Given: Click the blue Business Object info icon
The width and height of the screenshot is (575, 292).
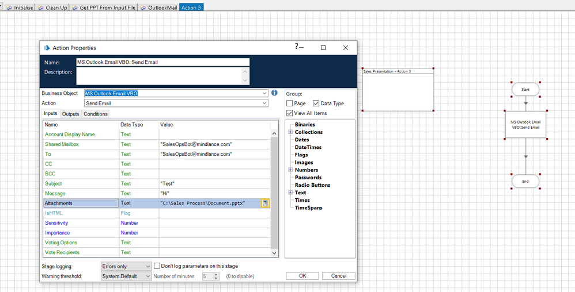Looking at the screenshot, I should click(274, 93).
